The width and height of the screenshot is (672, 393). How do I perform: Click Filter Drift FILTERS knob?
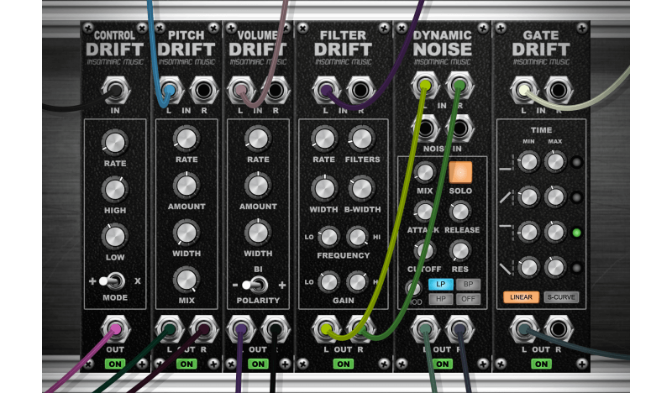coord(362,139)
